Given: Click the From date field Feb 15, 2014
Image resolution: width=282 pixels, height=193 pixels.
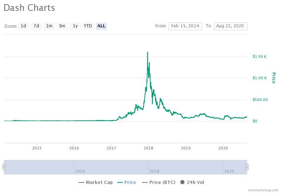Looking at the screenshot, I should coord(185,26).
